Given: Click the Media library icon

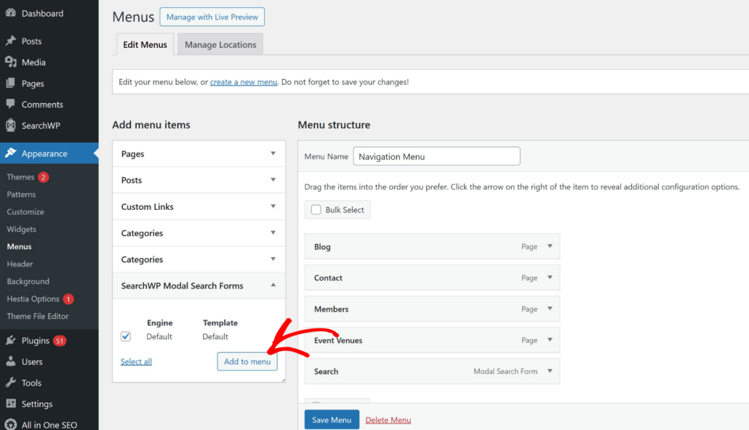Looking at the screenshot, I should 10,62.
